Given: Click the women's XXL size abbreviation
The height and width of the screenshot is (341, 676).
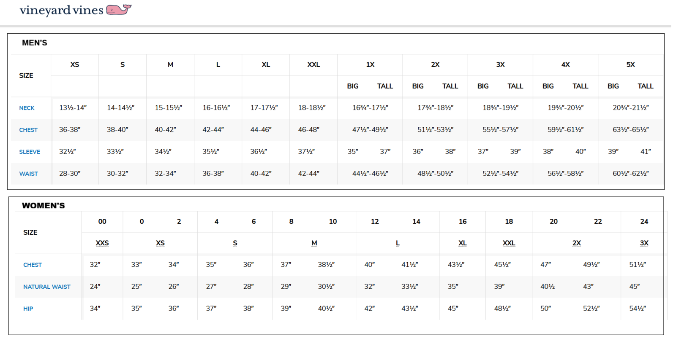Looking at the screenshot, I should click(509, 243).
